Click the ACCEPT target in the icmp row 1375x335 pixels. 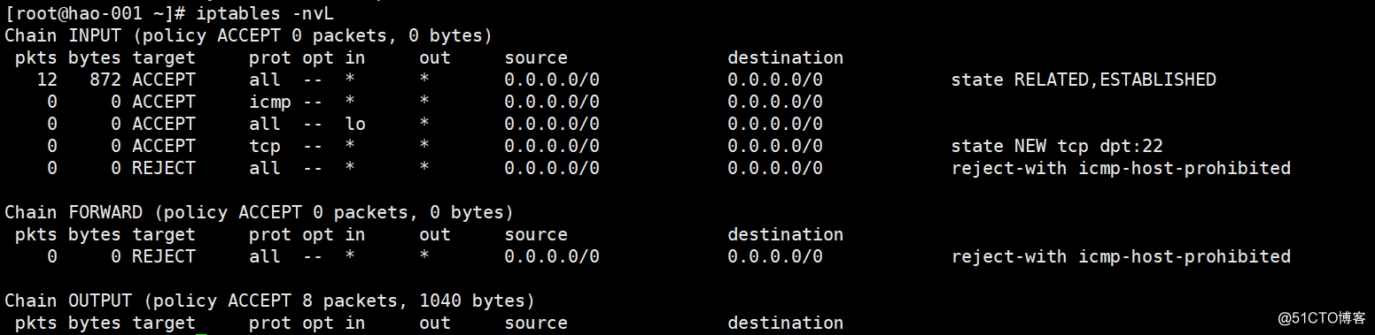click(164, 102)
